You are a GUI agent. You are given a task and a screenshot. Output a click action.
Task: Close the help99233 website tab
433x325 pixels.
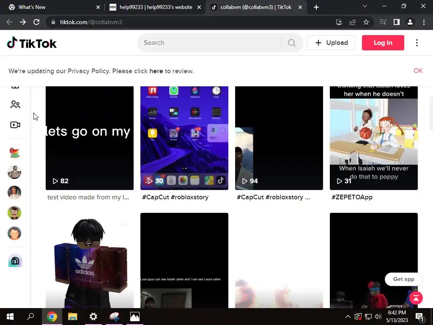[199, 7]
